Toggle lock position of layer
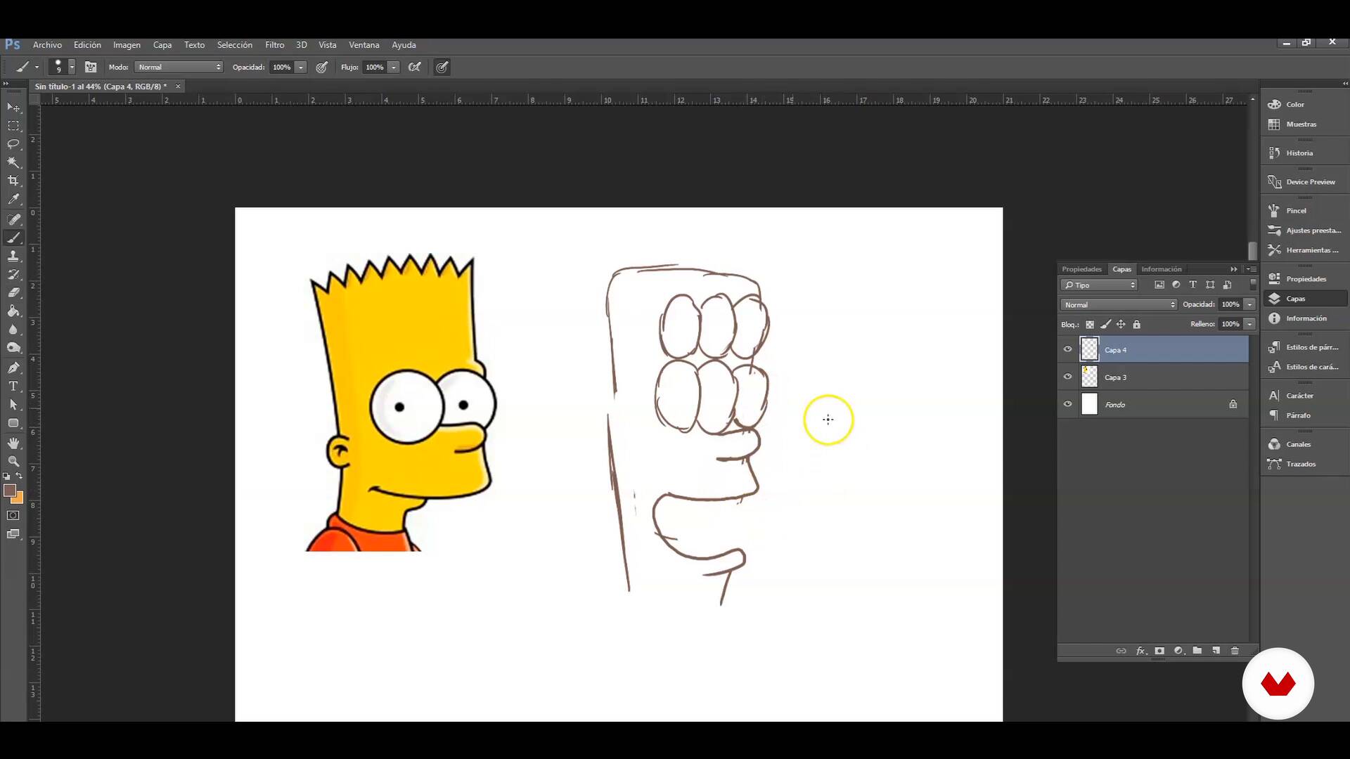 [x=1121, y=324]
